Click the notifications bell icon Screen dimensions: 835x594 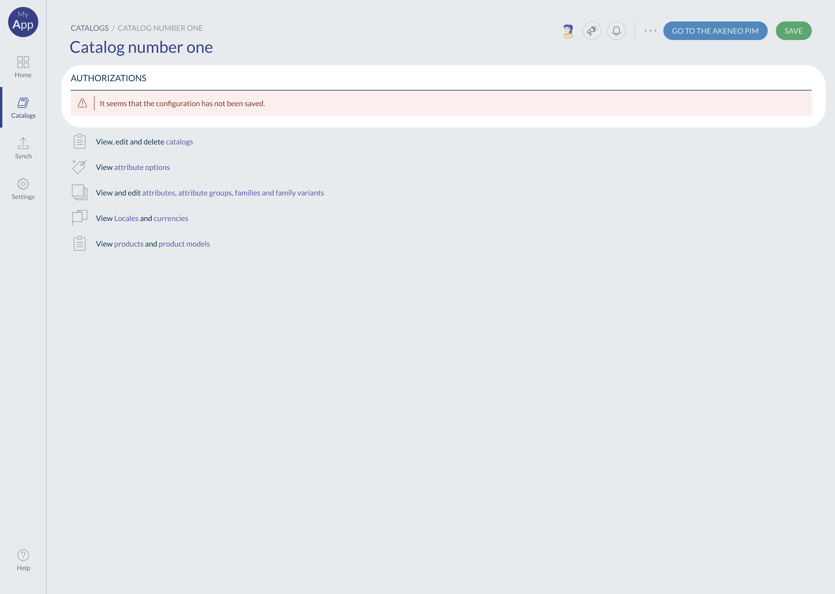point(616,31)
